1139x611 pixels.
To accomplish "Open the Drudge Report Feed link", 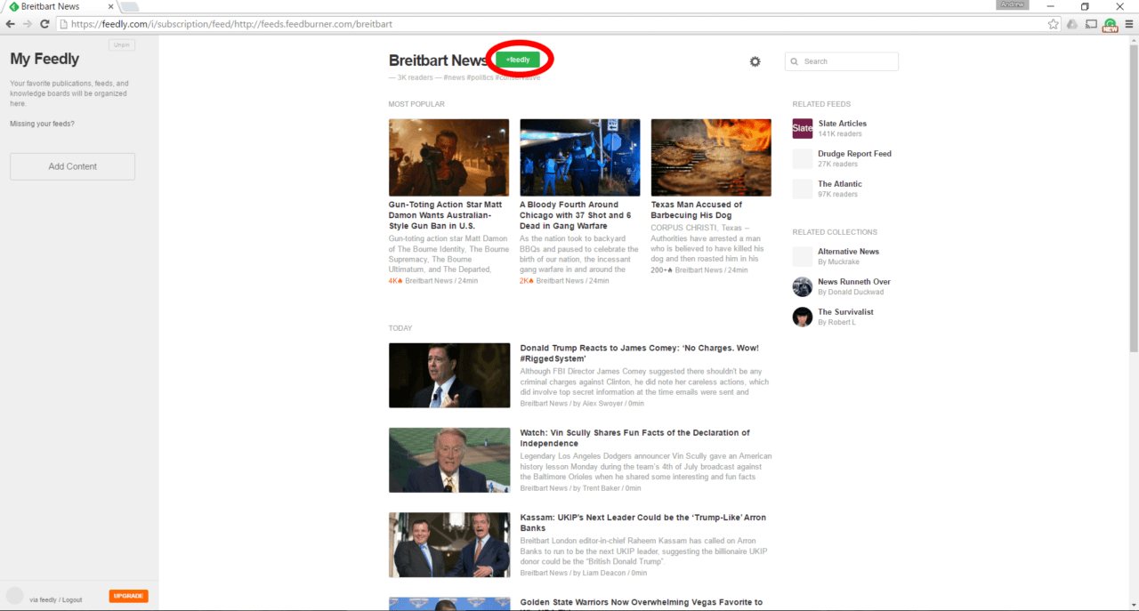I will coord(854,154).
